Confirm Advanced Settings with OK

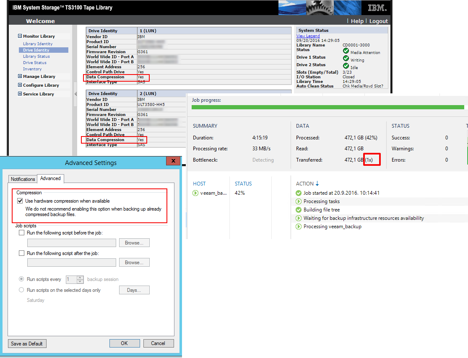[125, 343]
